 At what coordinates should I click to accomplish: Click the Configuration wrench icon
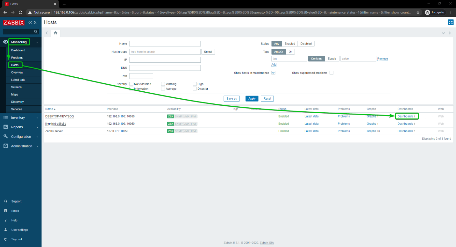pyautogui.click(x=5, y=137)
